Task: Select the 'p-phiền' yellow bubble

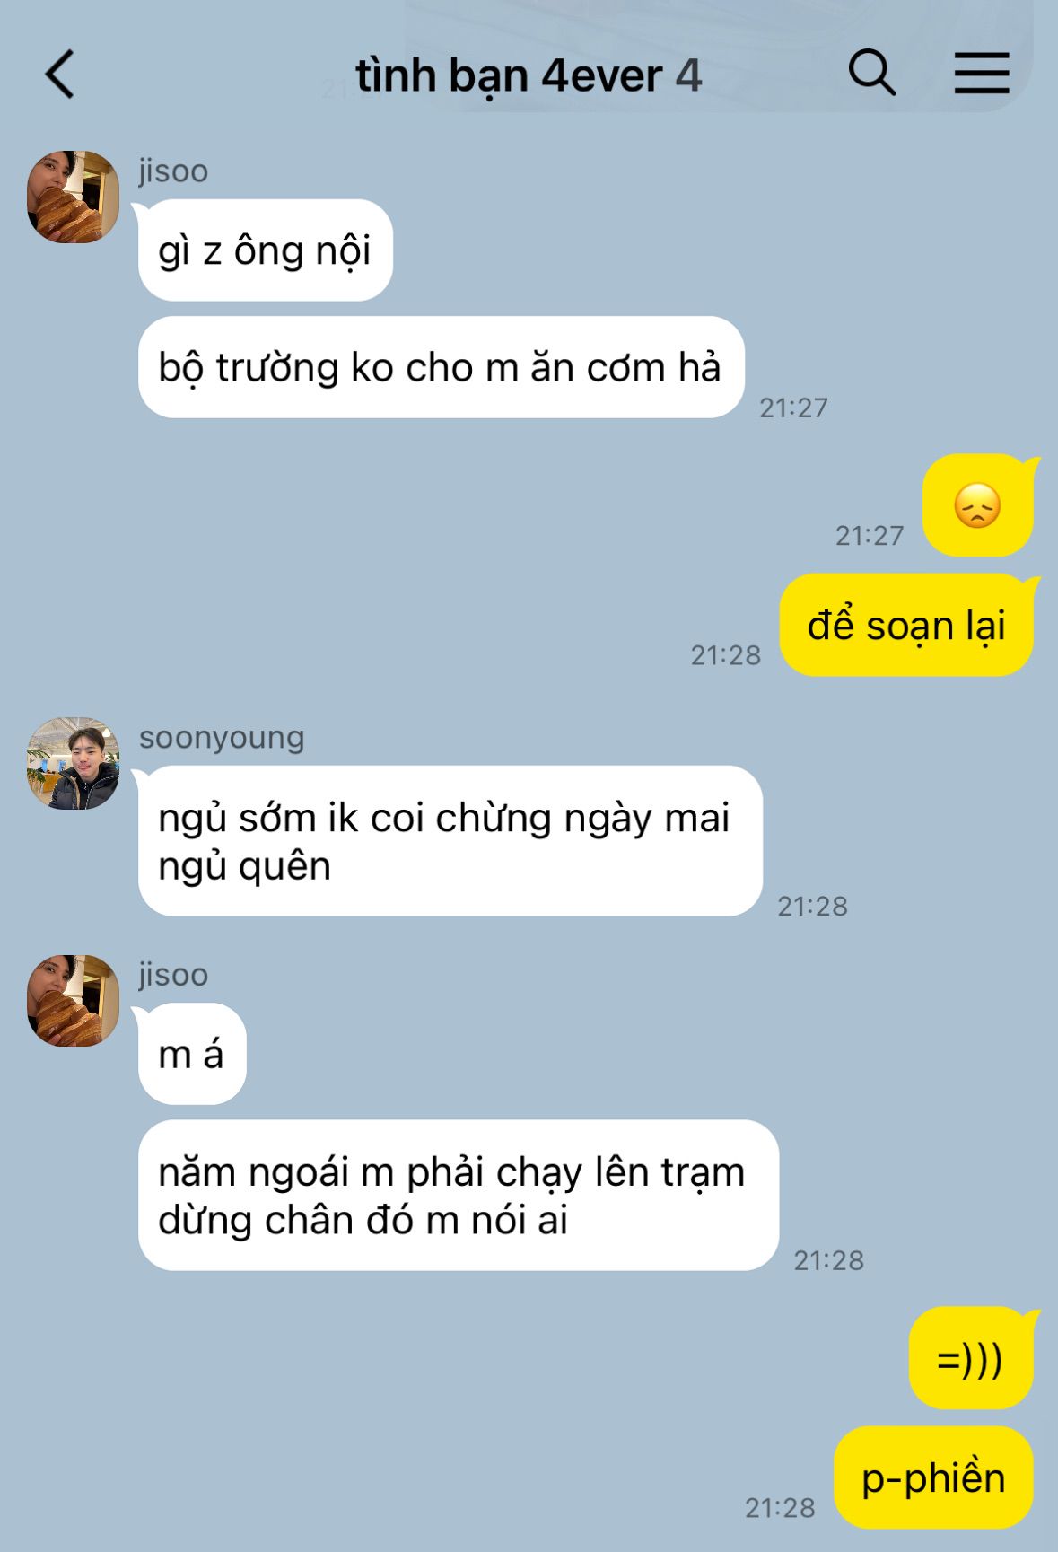Action: [x=933, y=1477]
